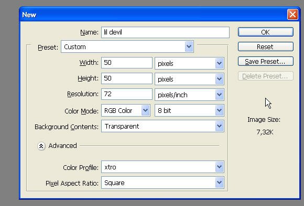Open the Pixel Aspect Ratio dropdown
The image size is (304, 206).
pyautogui.click(x=162, y=182)
